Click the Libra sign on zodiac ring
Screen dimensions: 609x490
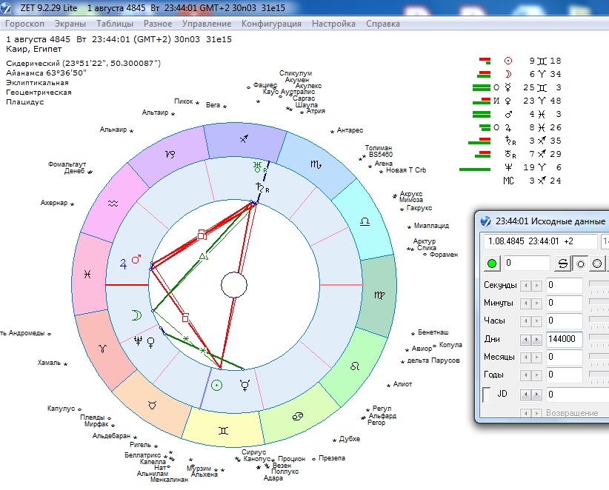tap(365, 221)
